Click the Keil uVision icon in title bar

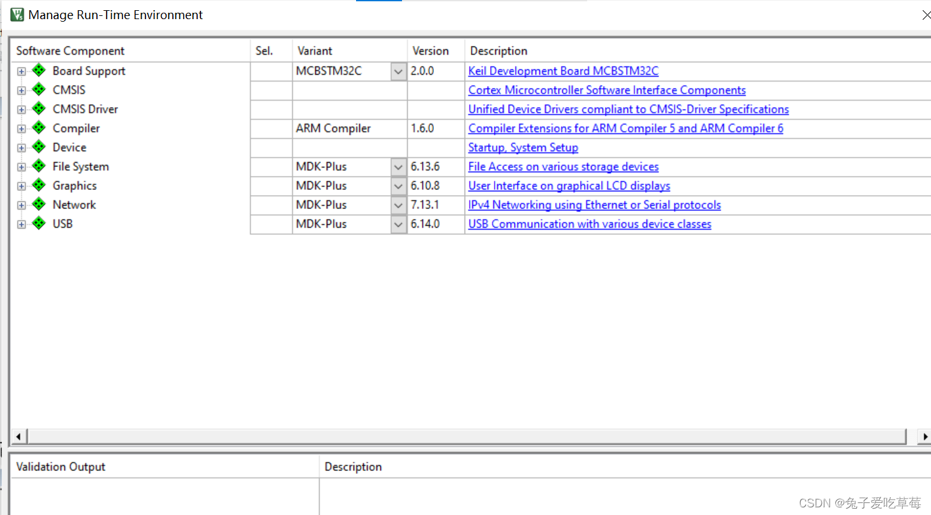coord(17,15)
